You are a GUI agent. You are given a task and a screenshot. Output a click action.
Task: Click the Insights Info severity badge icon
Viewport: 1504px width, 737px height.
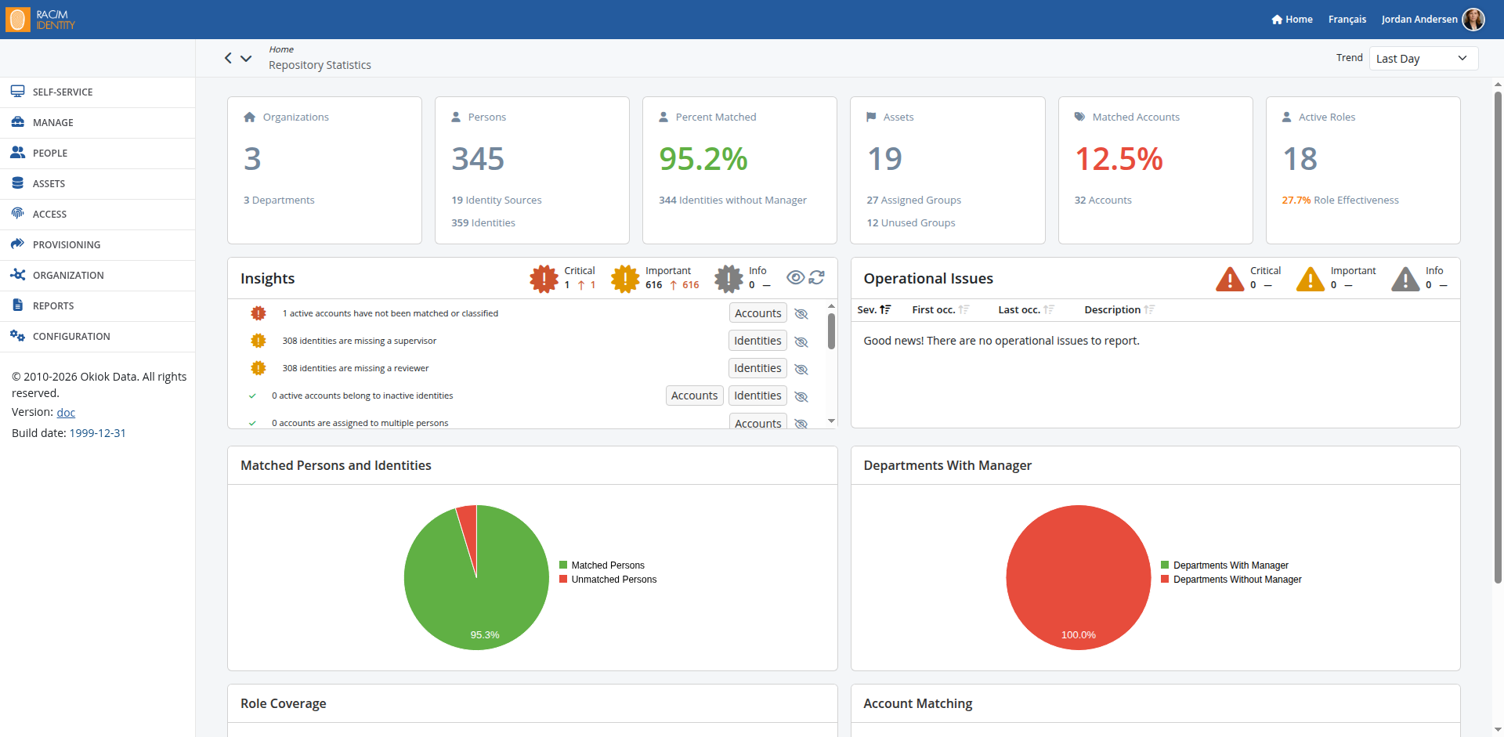(x=728, y=278)
